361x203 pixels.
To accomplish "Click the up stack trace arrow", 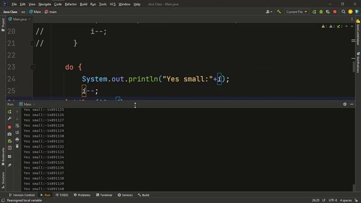I will [17, 112].
